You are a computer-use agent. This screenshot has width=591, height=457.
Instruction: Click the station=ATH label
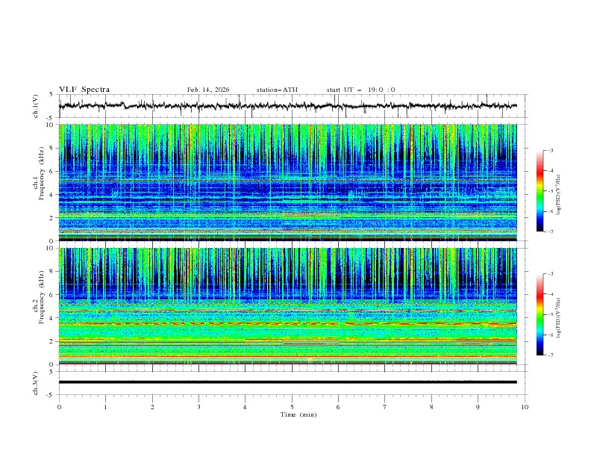pos(277,90)
